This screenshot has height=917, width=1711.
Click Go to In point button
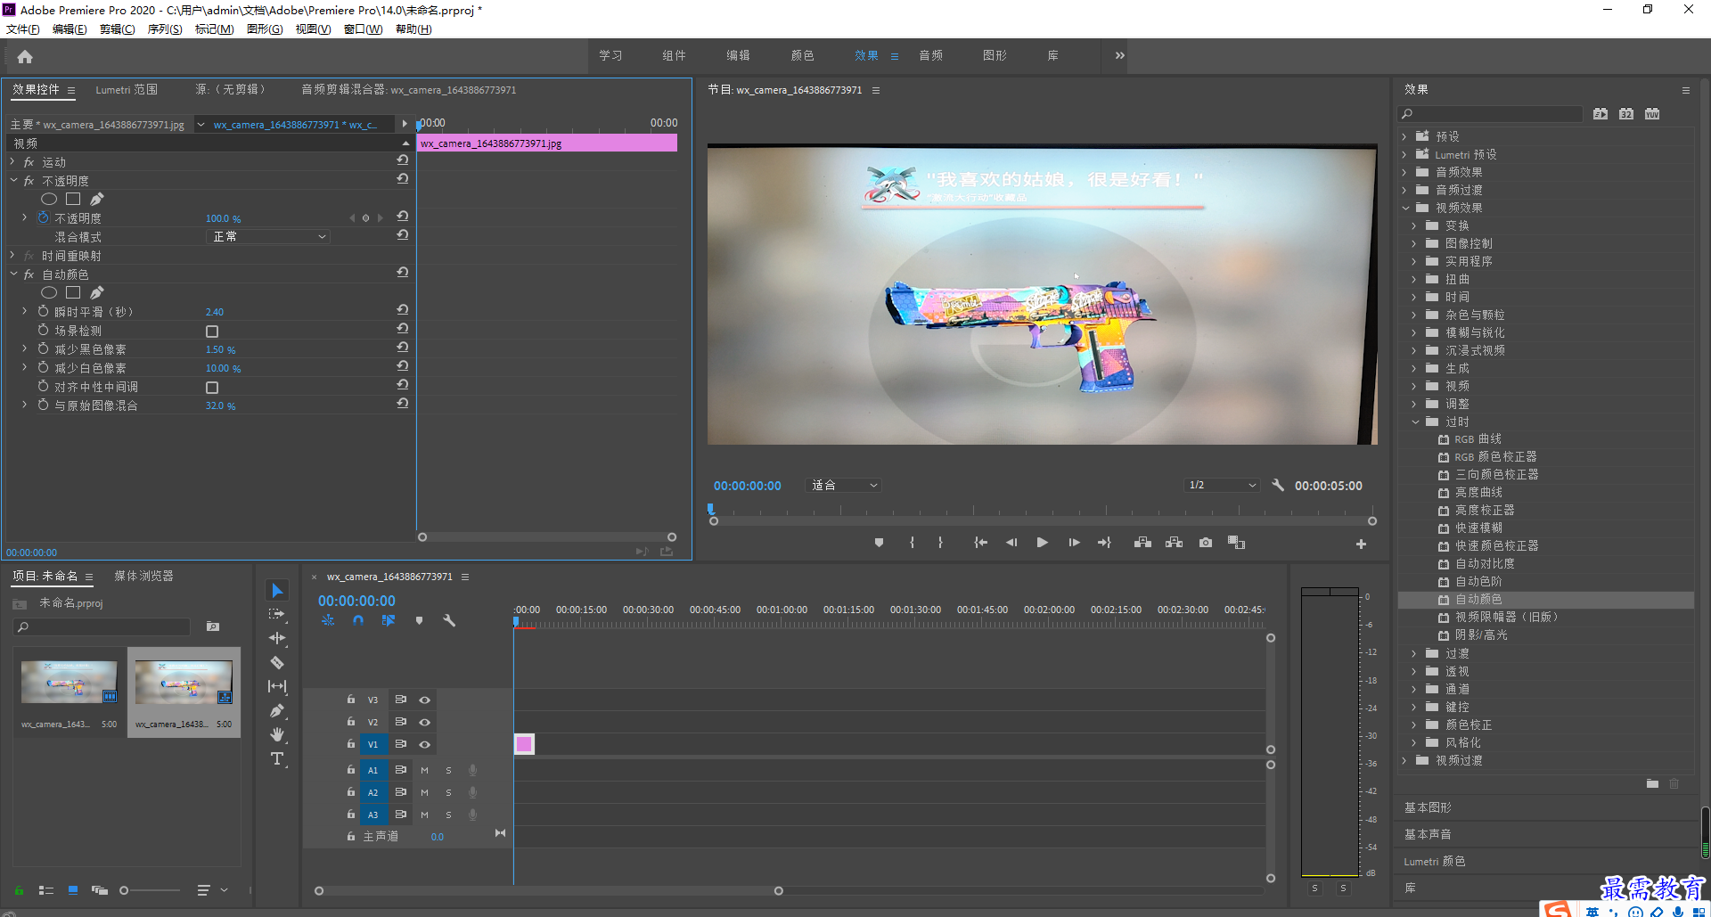coord(980,543)
